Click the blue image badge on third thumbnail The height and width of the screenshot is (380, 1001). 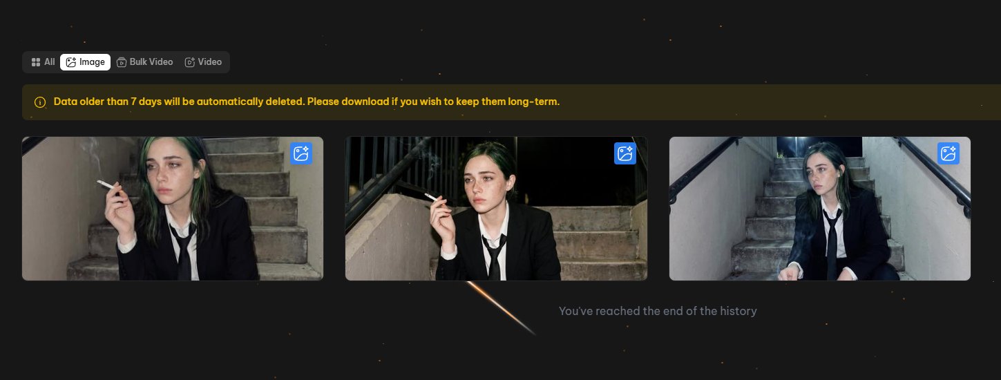948,153
